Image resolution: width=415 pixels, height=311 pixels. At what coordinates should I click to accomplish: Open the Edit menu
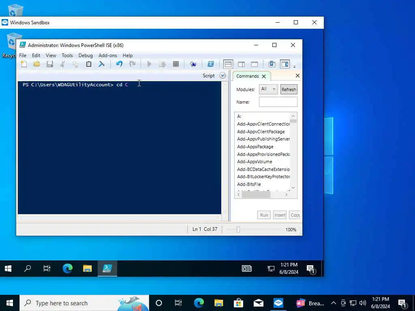point(36,55)
